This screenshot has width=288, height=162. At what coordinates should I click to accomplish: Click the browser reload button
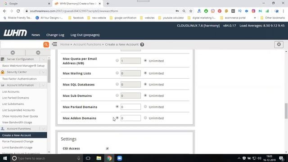click(x=18, y=11)
